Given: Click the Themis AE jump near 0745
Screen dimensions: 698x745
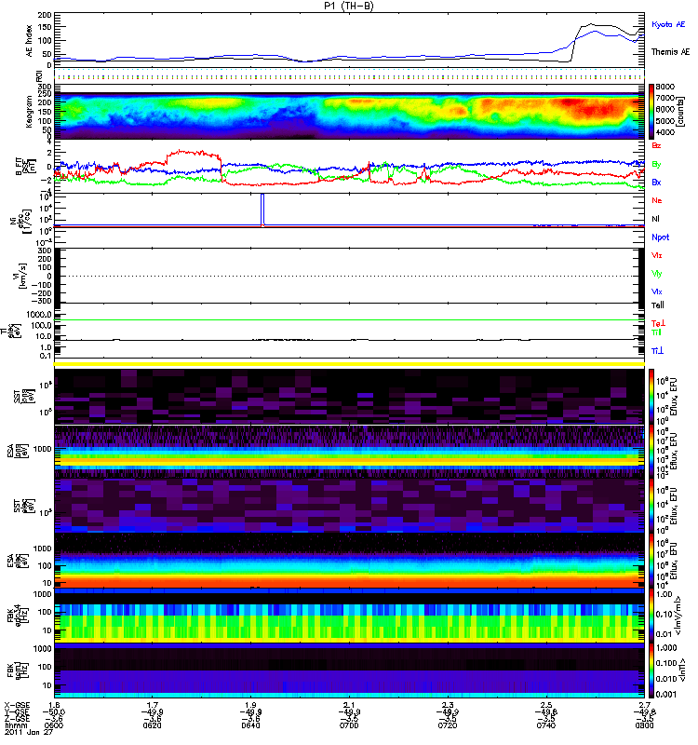Looking at the screenshot, I should 572,45.
